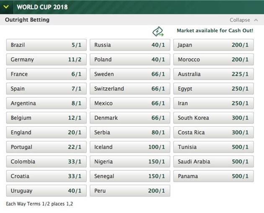This screenshot has width=264, height=213.
Task: Pick Iceland at 100/1 odds
Action: click(x=130, y=147)
